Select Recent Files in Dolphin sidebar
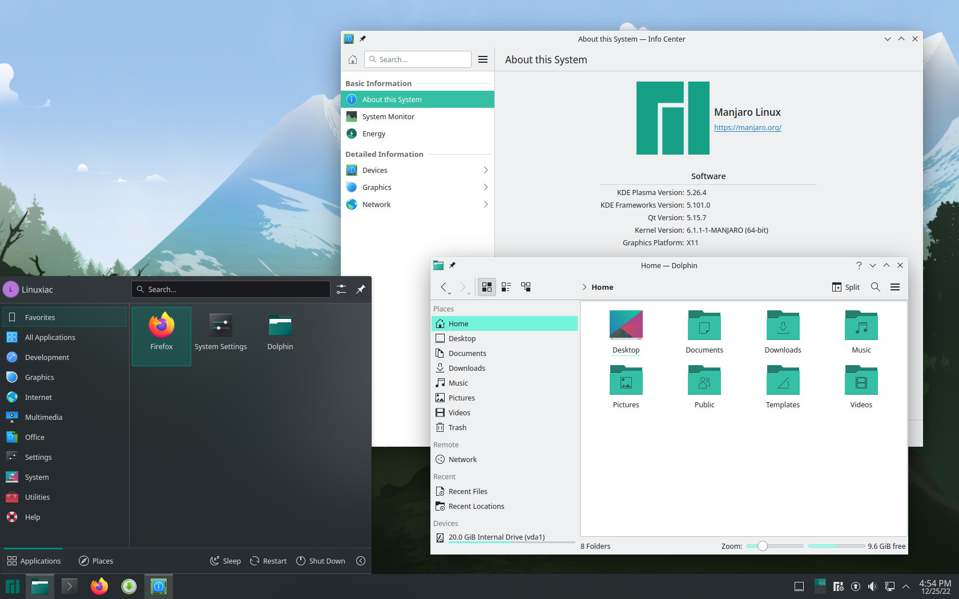Viewport: 959px width, 599px height. pyautogui.click(x=505, y=491)
